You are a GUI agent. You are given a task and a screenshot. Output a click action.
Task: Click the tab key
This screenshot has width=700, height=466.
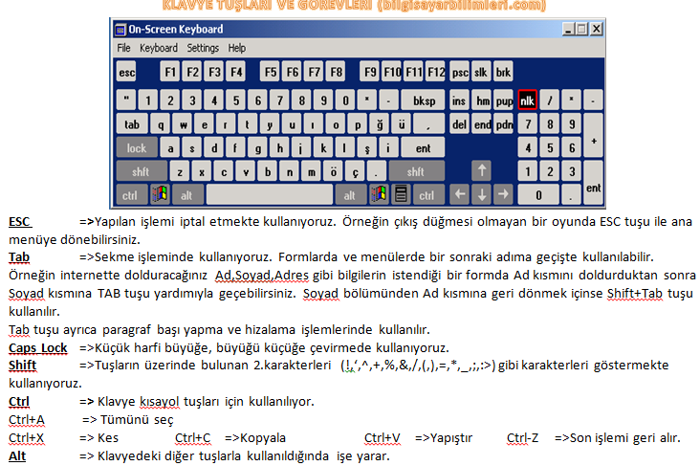pyautogui.click(x=132, y=124)
